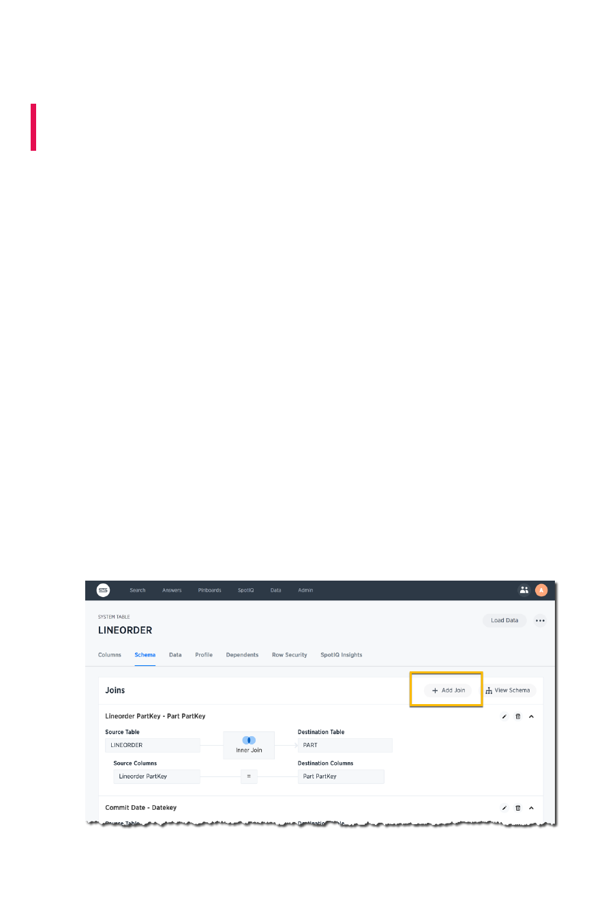This screenshot has width=589, height=917.
Task: Click the Destination Columns label
Action: click(x=326, y=763)
